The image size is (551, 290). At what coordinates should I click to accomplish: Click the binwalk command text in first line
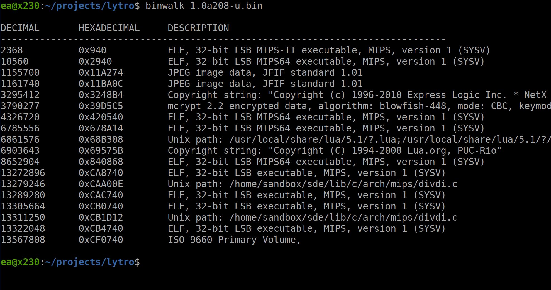click(x=204, y=6)
